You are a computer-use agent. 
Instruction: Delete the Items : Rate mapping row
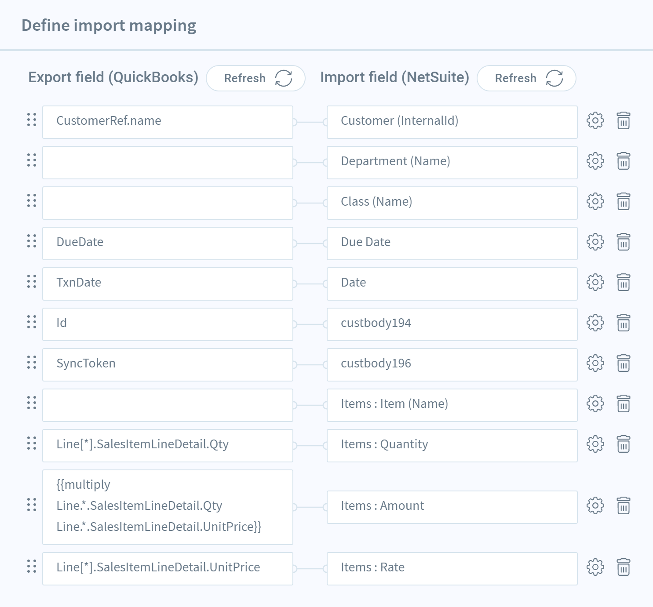(x=624, y=567)
